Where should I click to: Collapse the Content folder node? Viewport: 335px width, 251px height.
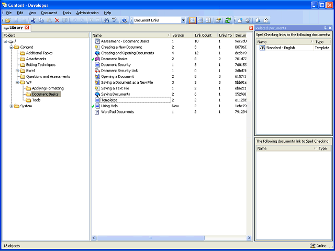click(12, 47)
